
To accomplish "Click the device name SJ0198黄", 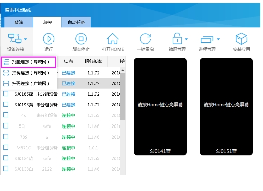I will click(x=24, y=105).
